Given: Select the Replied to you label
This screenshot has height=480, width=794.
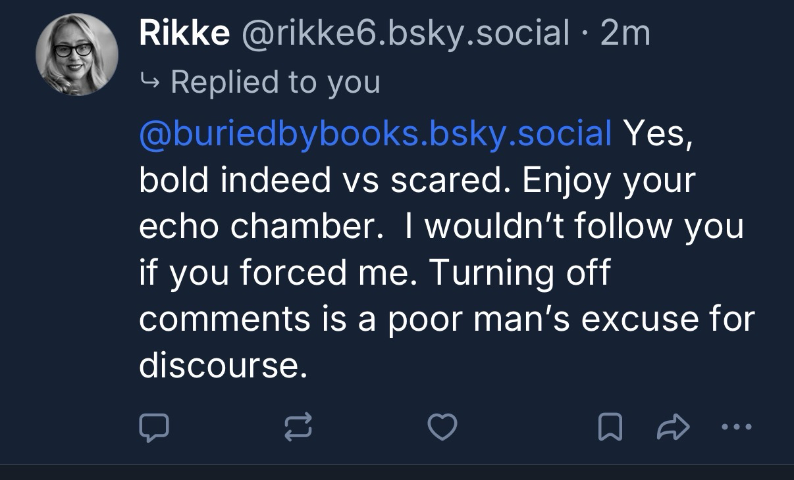Looking at the screenshot, I should [275, 82].
